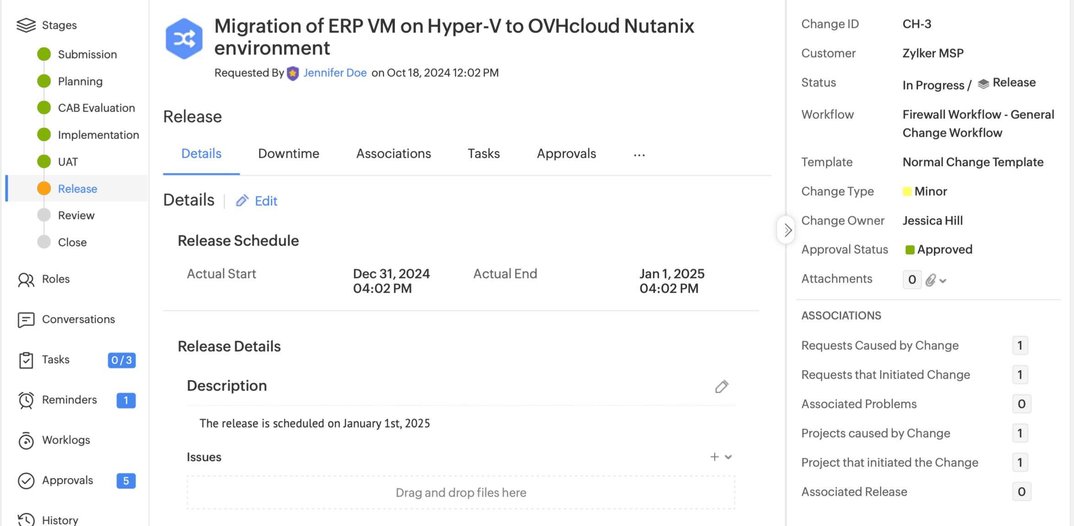Switch to the Downtime tab
Screen dimensions: 1074x526
(x=288, y=154)
